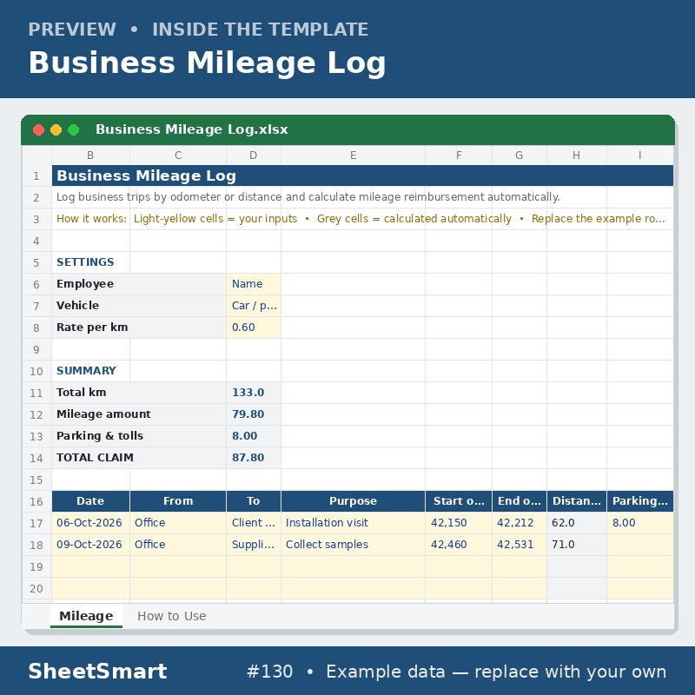
Task: Click the Vehicle 'Car / p...' input cell
Action: [x=254, y=306]
